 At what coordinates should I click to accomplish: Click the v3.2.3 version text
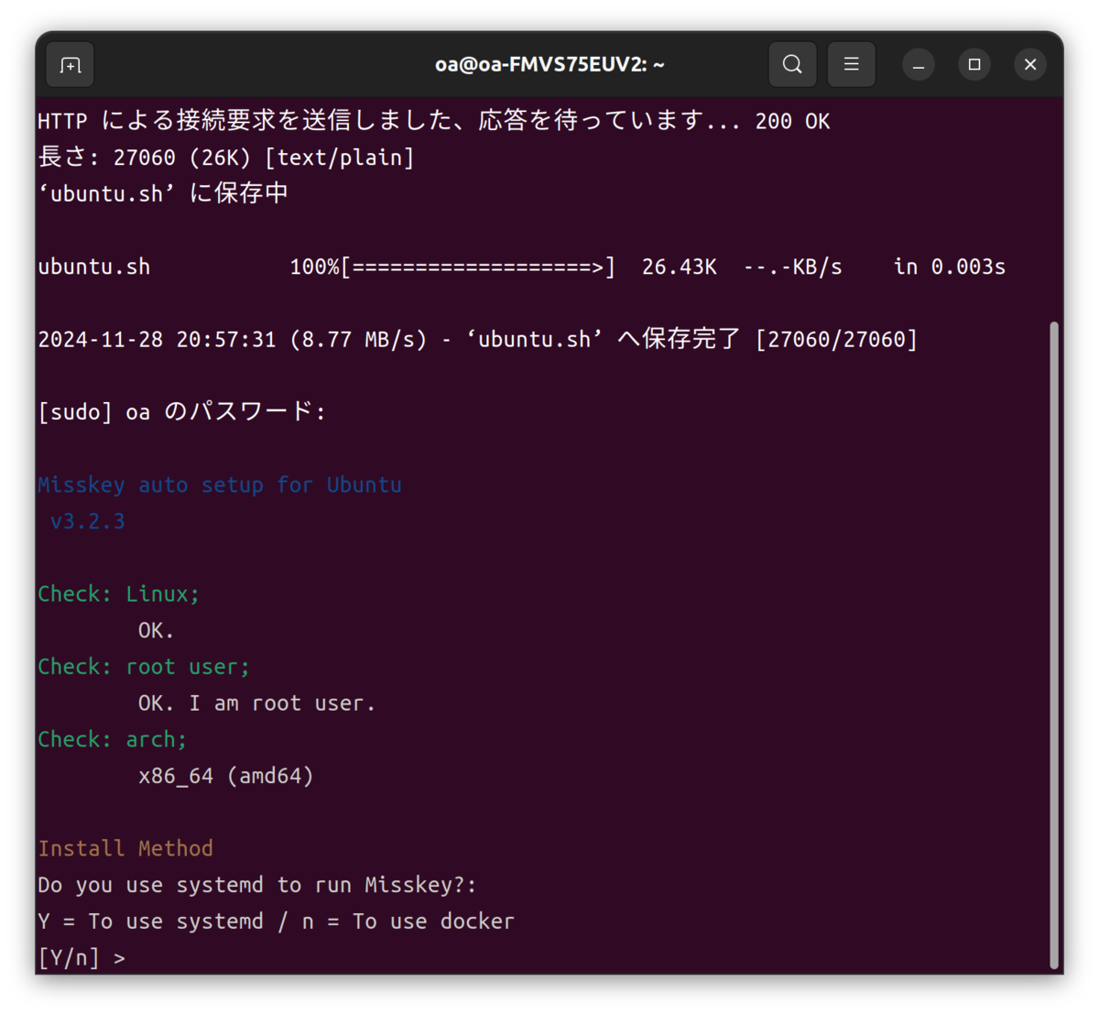tap(87, 520)
